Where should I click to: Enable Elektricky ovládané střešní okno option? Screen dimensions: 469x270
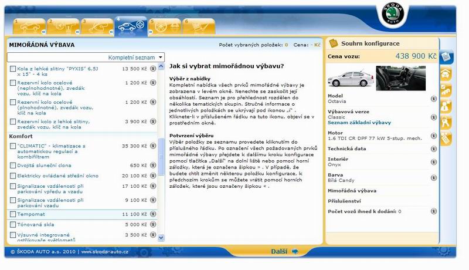click(13, 176)
